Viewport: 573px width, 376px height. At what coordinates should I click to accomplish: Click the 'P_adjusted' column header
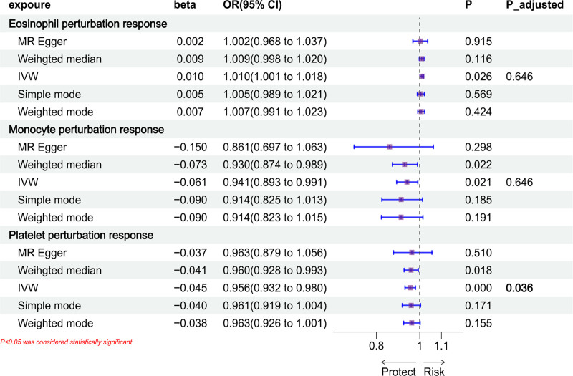528,6
